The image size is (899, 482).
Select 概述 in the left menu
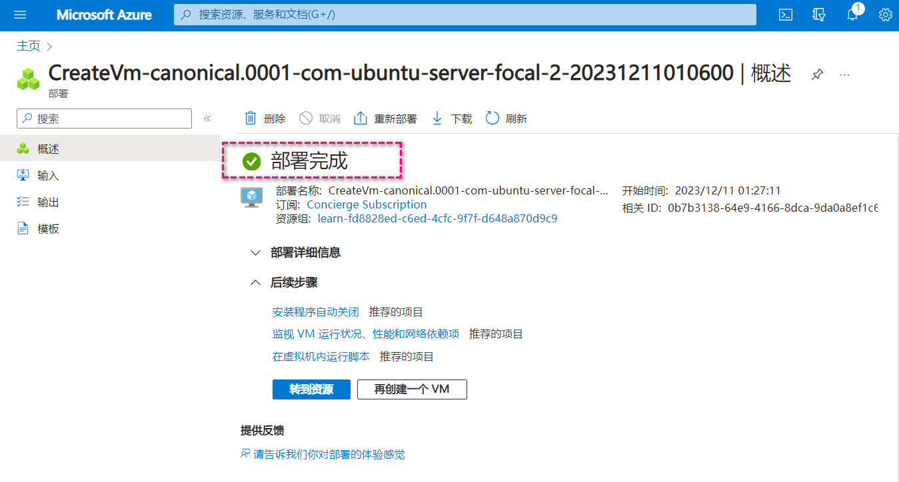(x=110, y=149)
